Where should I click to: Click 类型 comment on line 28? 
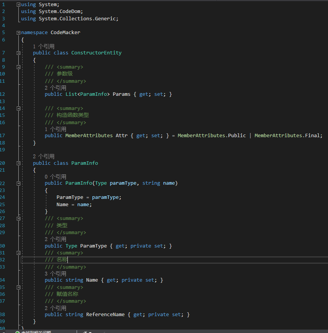coord(62,225)
